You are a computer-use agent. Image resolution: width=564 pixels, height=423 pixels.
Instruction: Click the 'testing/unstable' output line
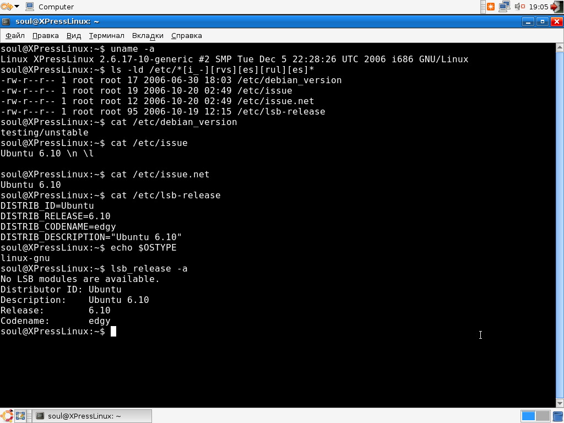45,133
